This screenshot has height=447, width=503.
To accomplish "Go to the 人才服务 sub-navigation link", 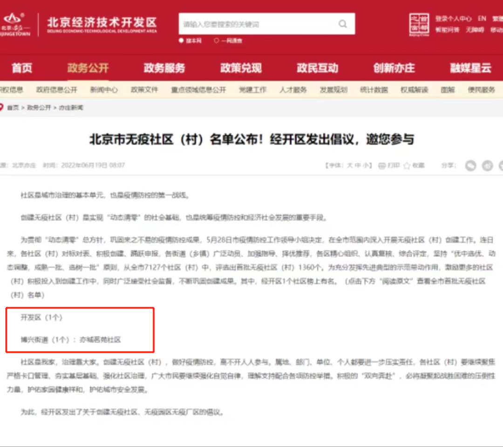I will tap(293, 89).
